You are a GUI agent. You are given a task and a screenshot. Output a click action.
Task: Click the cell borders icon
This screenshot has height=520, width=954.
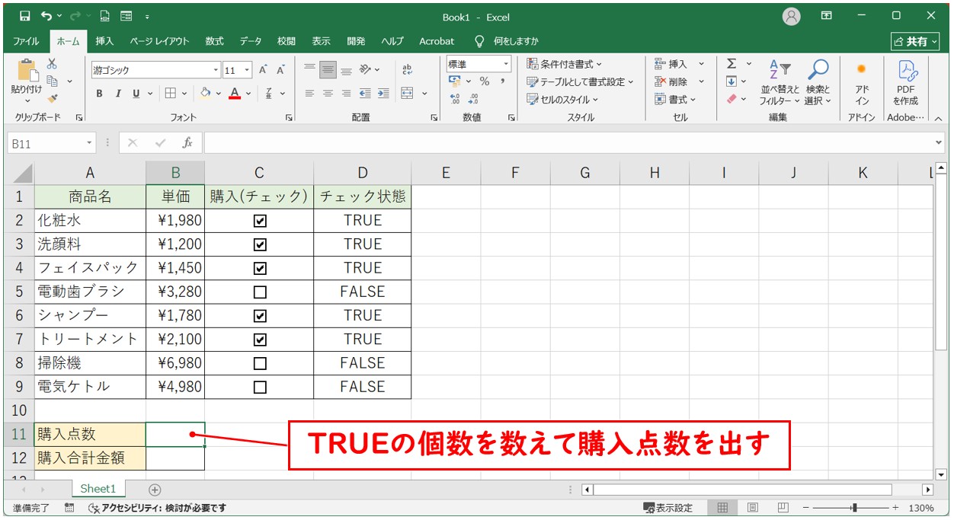tap(170, 94)
